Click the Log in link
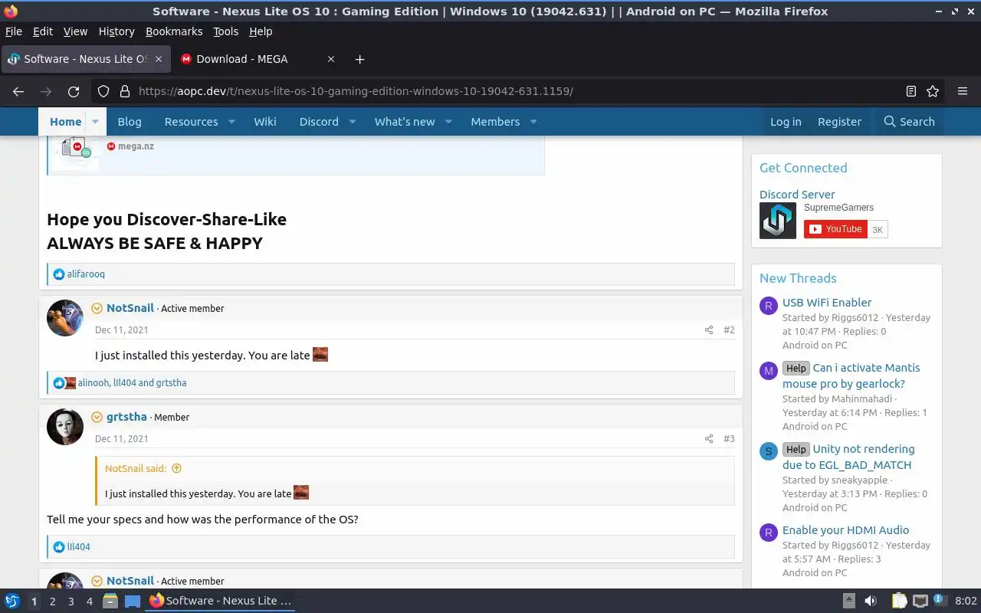 786,122
